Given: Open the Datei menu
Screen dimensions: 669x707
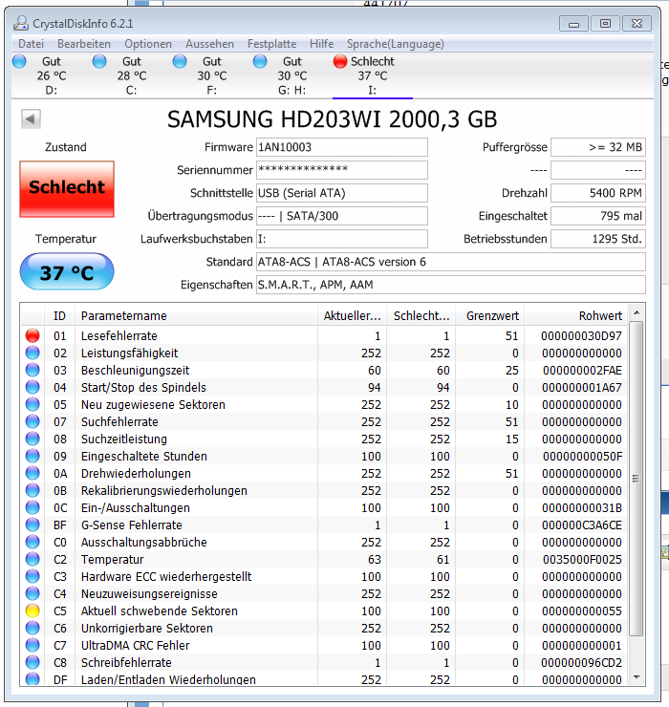Looking at the screenshot, I should [32, 44].
